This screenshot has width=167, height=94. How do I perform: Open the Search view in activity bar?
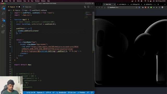pos(3,13)
